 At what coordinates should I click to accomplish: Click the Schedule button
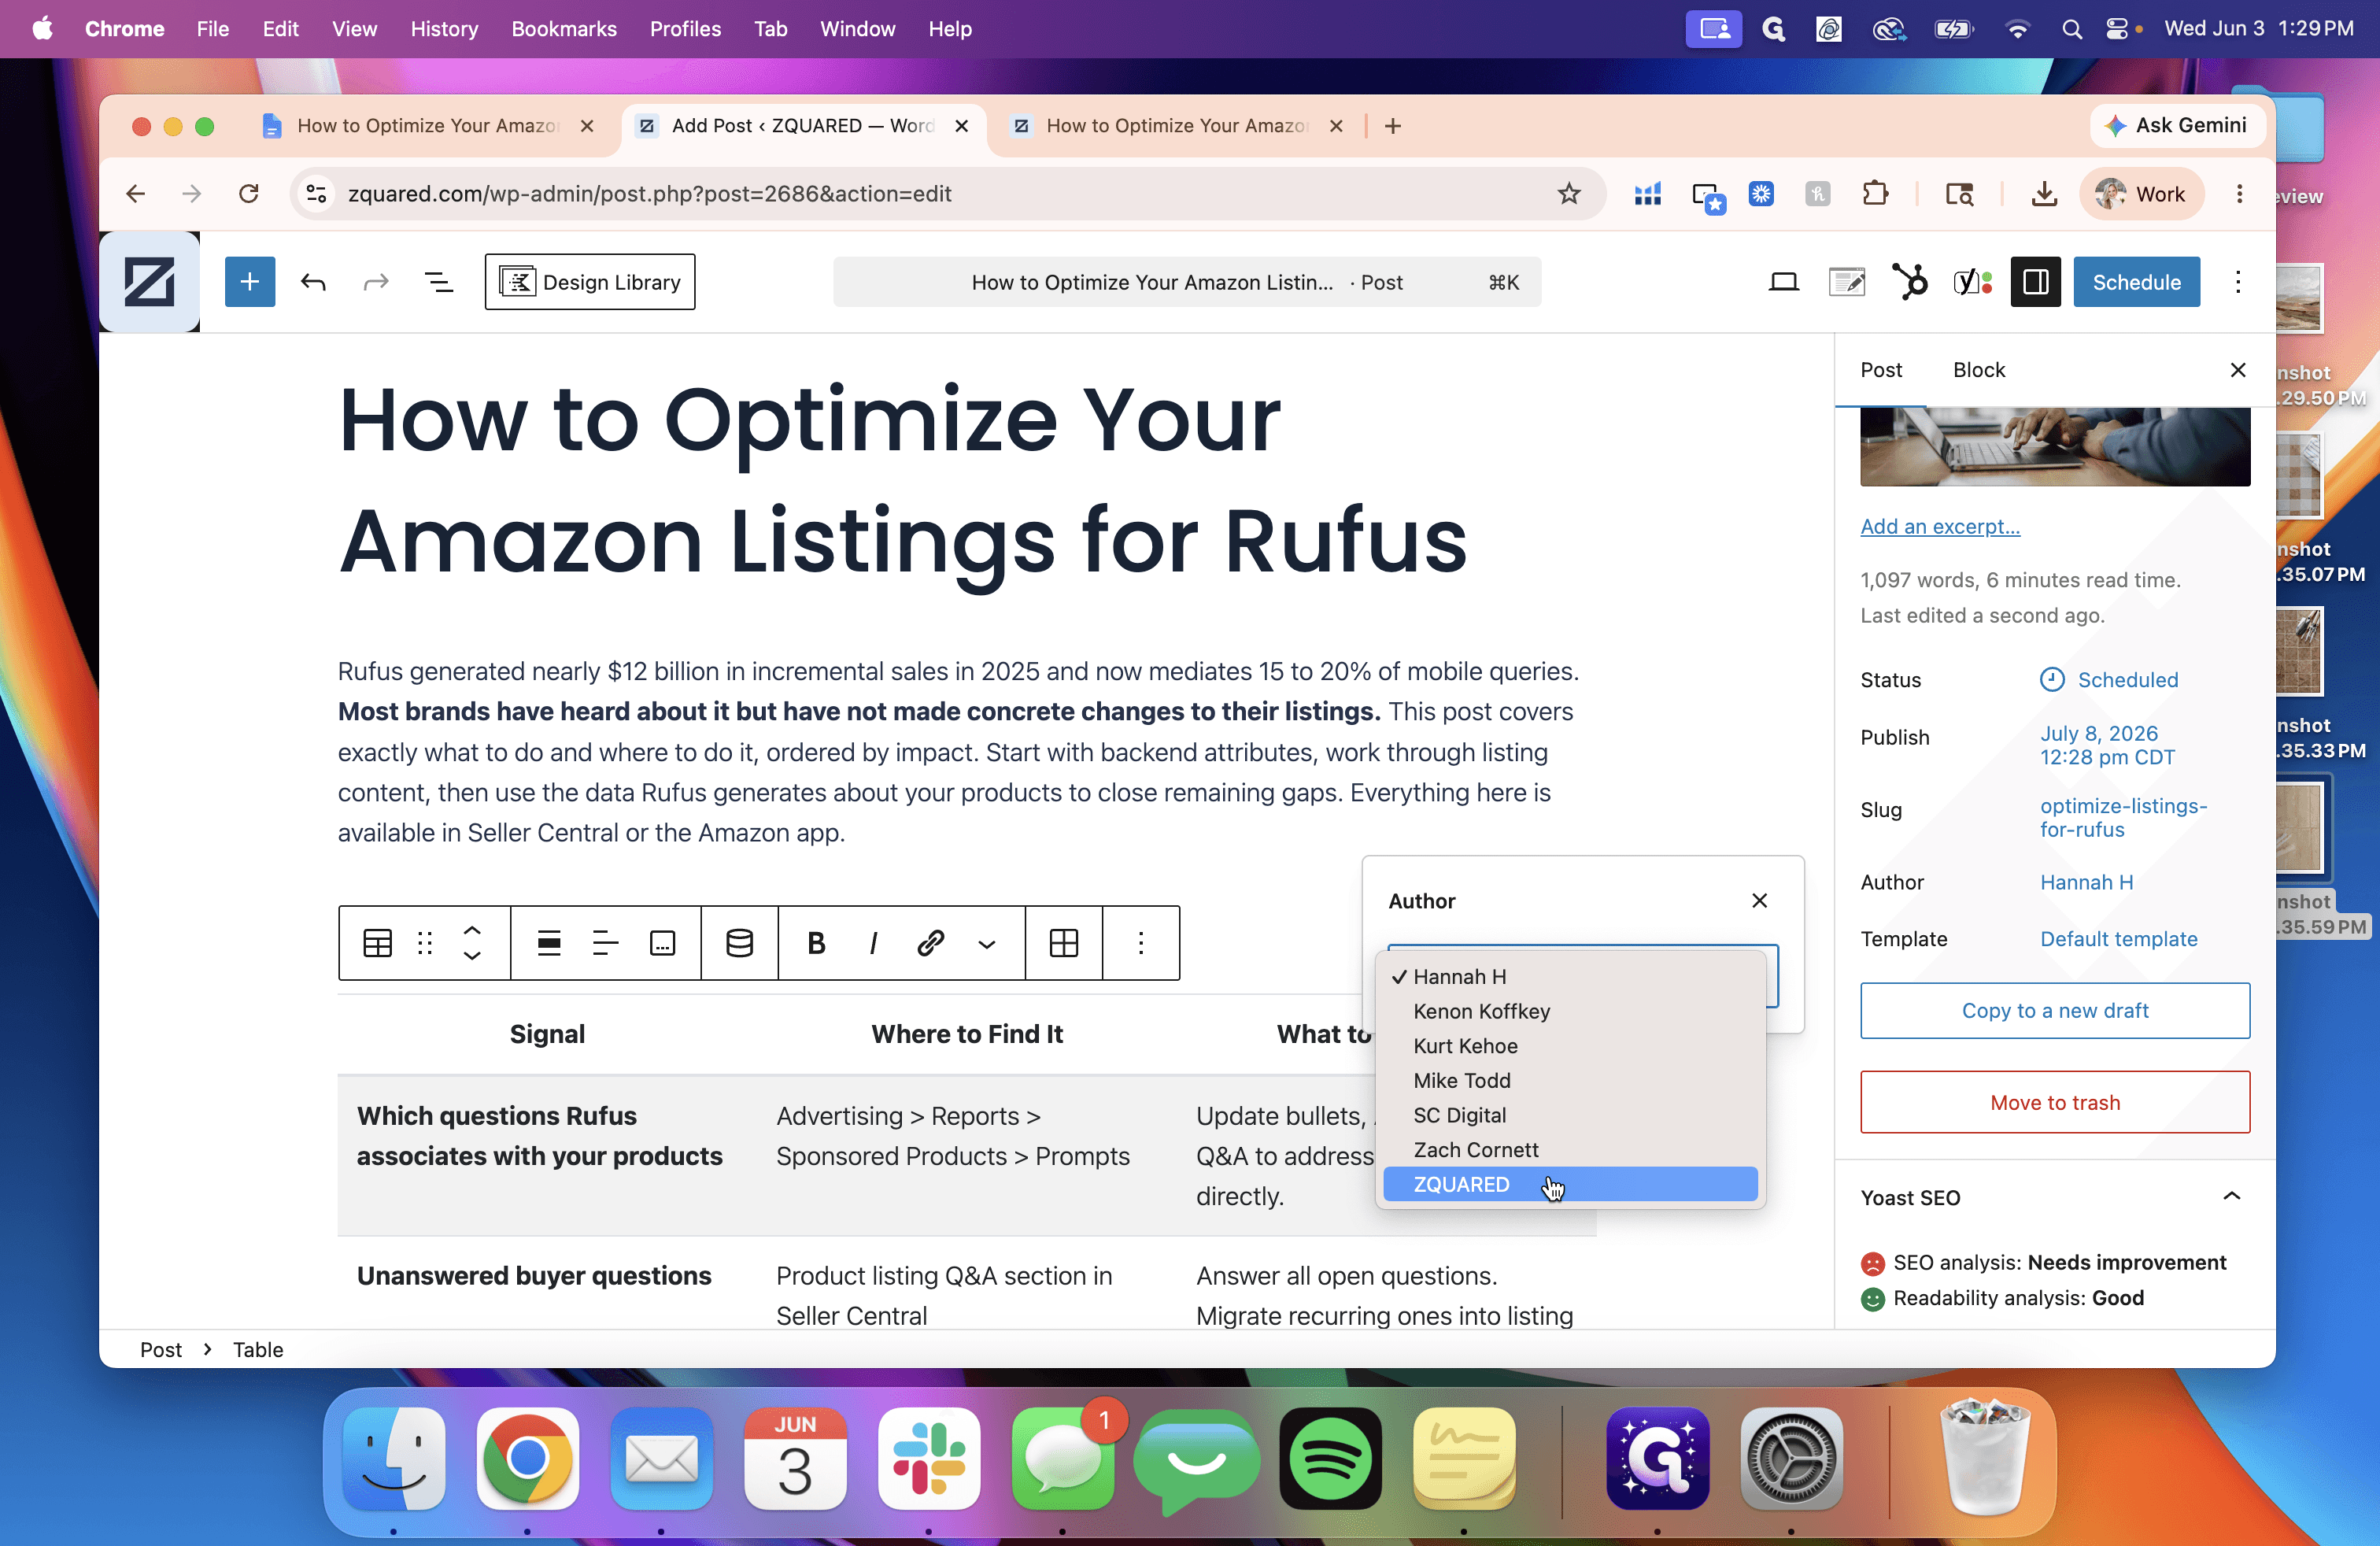2137,282
